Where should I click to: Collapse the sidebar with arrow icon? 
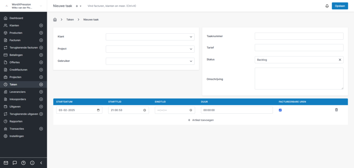(41, 163)
